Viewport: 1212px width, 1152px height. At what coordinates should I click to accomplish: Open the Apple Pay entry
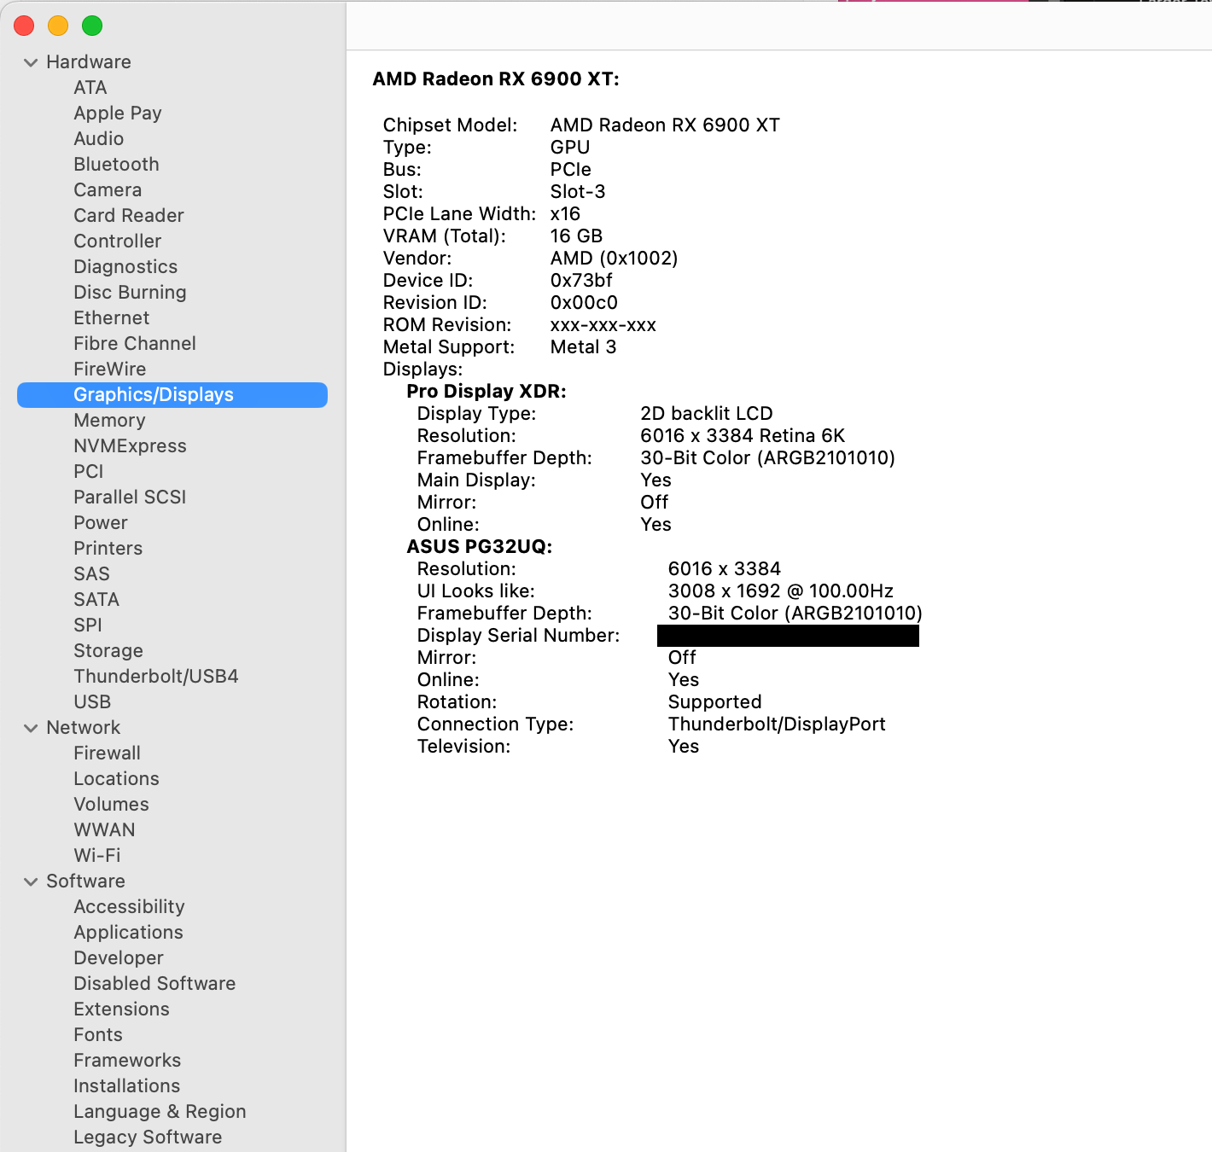tap(118, 113)
